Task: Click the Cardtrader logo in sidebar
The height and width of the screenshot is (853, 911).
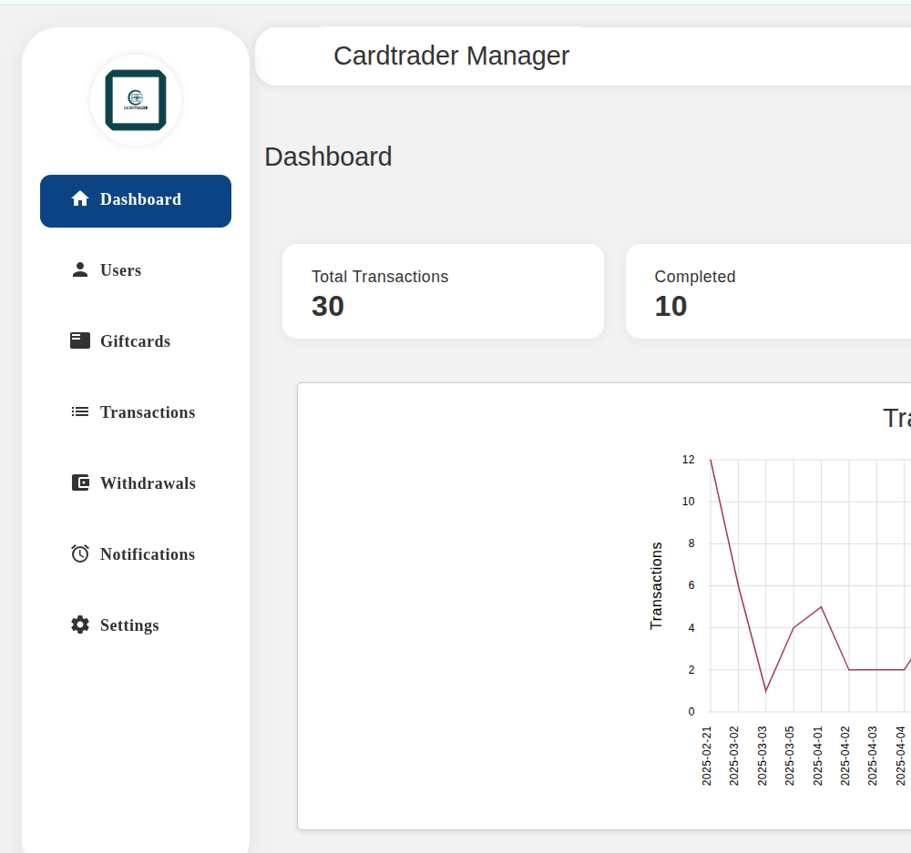Action: (136, 100)
